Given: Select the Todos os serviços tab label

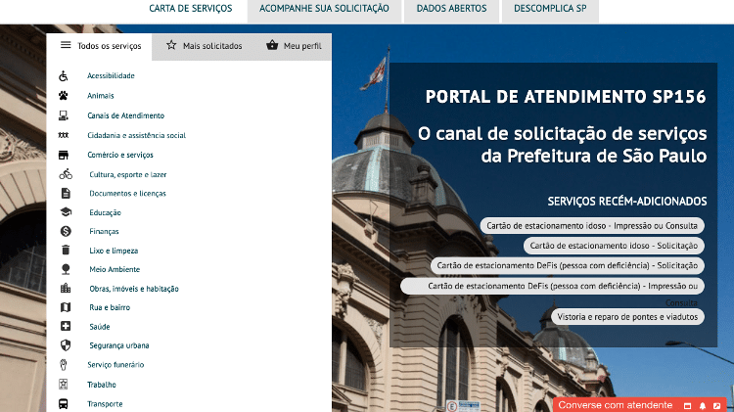Looking at the screenshot, I should click(109, 46).
